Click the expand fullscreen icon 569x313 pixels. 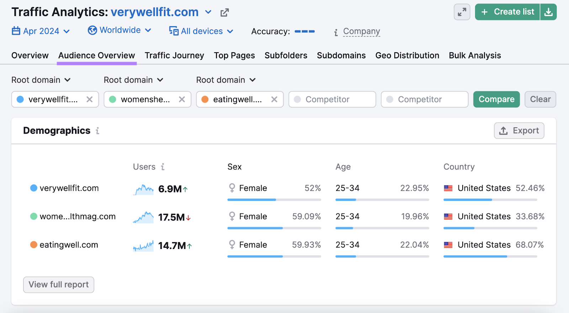(462, 12)
